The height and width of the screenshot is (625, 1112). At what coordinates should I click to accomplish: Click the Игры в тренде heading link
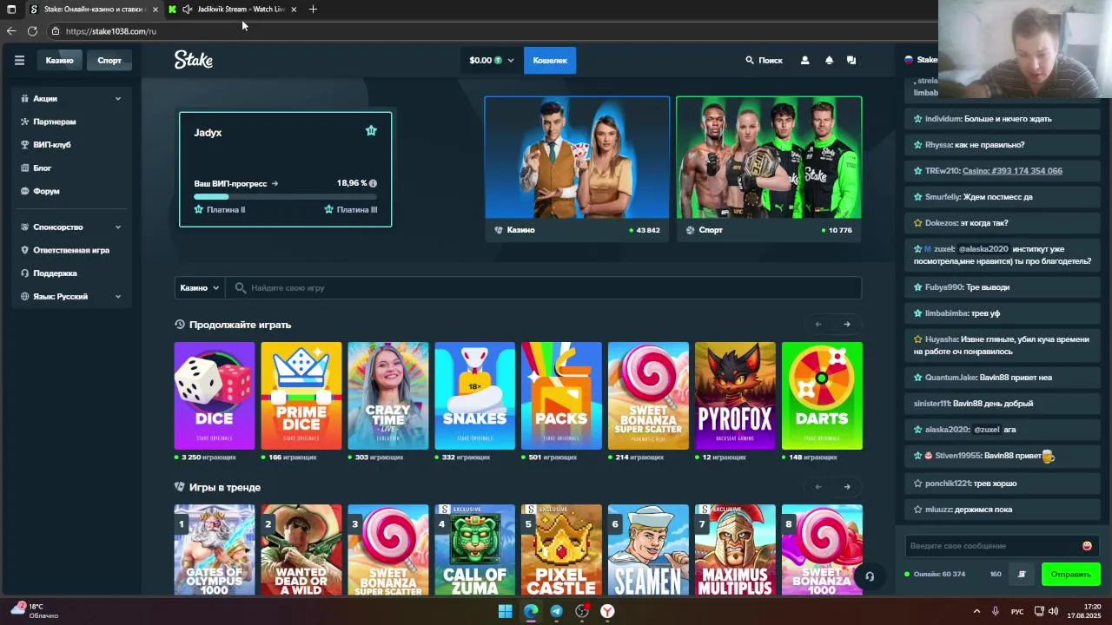(x=225, y=487)
